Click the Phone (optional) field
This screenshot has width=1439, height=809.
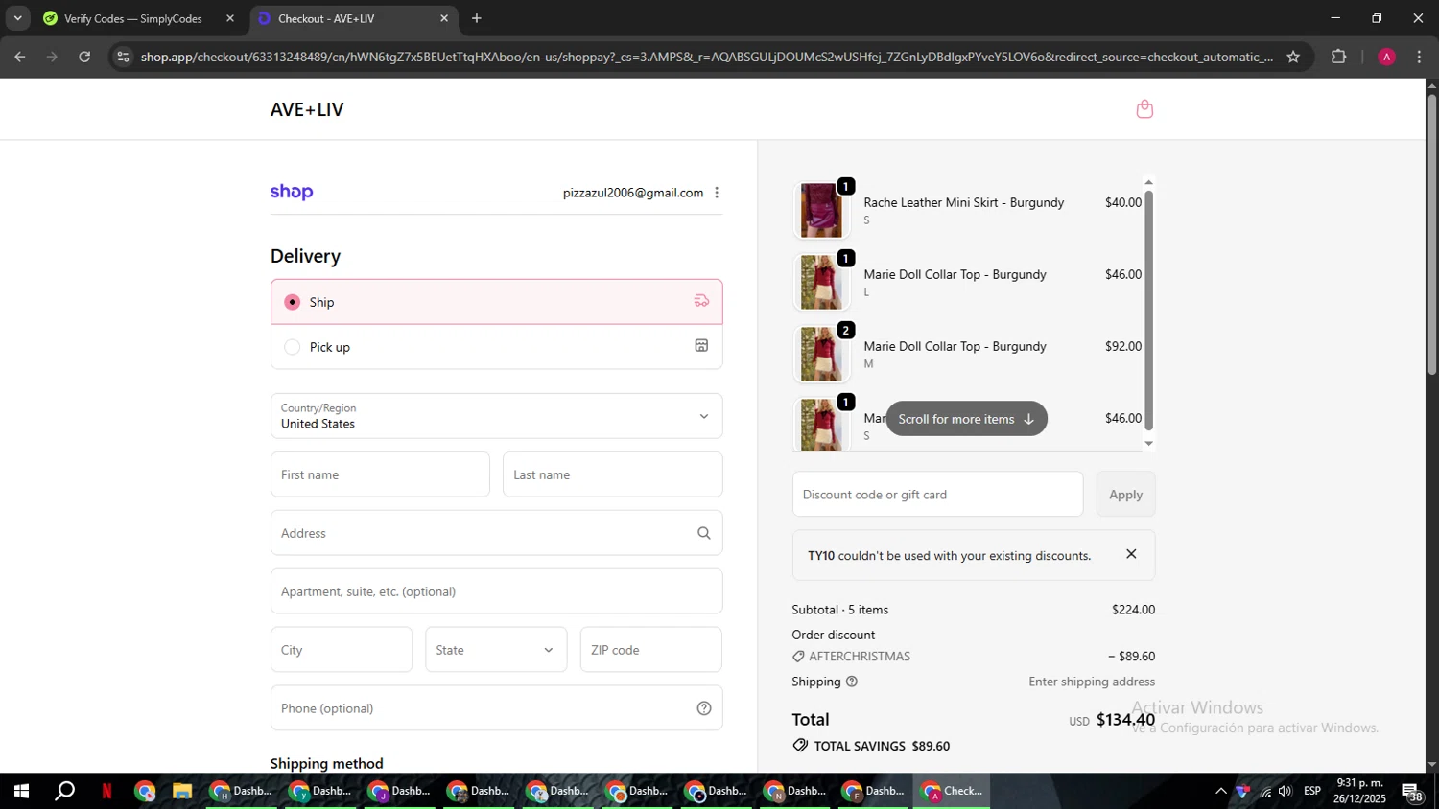[x=496, y=708]
